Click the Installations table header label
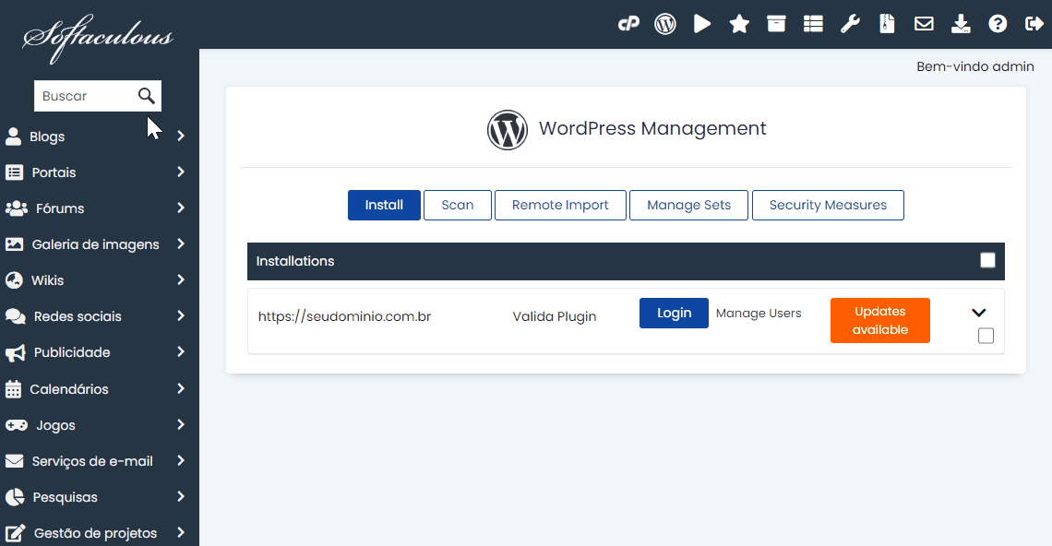 coord(295,261)
